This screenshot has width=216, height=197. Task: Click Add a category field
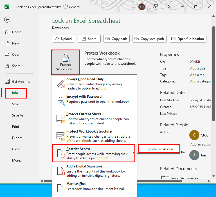(201, 81)
